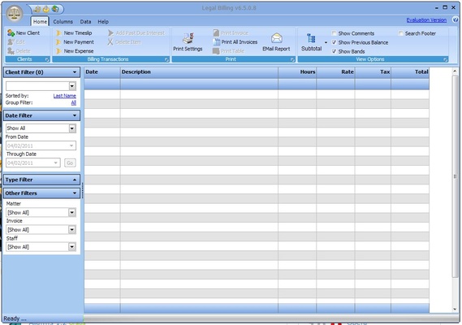Sort by the Description column header
462x325 pixels.
point(199,72)
